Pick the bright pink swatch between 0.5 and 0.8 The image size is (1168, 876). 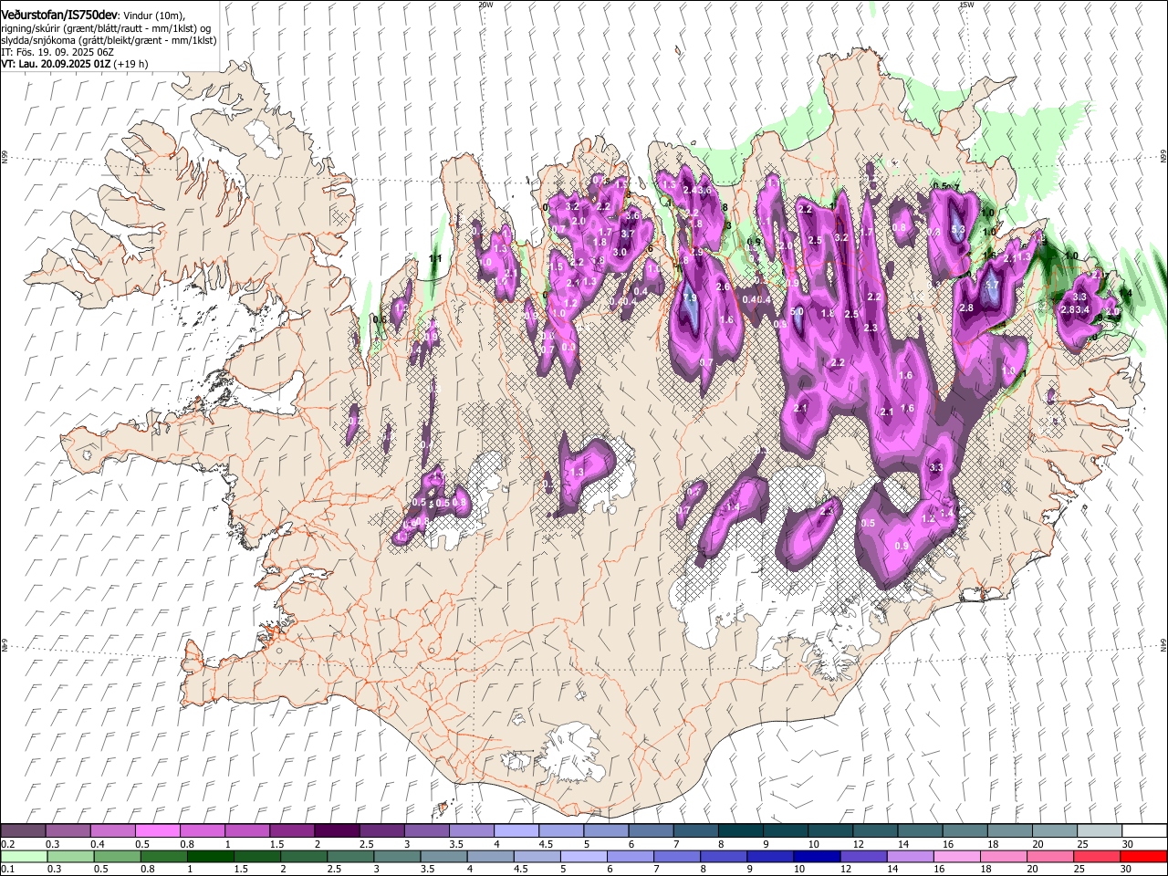[x=158, y=831]
